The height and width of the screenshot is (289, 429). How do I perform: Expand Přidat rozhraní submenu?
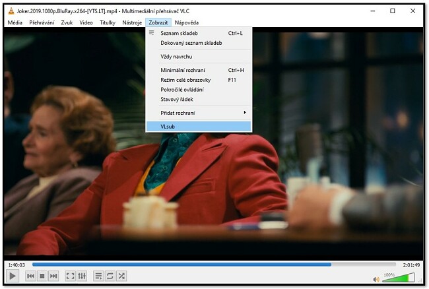pyautogui.click(x=199, y=113)
